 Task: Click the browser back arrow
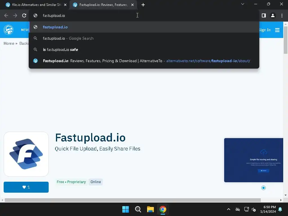pyautogui.click(x=6, y=16)
